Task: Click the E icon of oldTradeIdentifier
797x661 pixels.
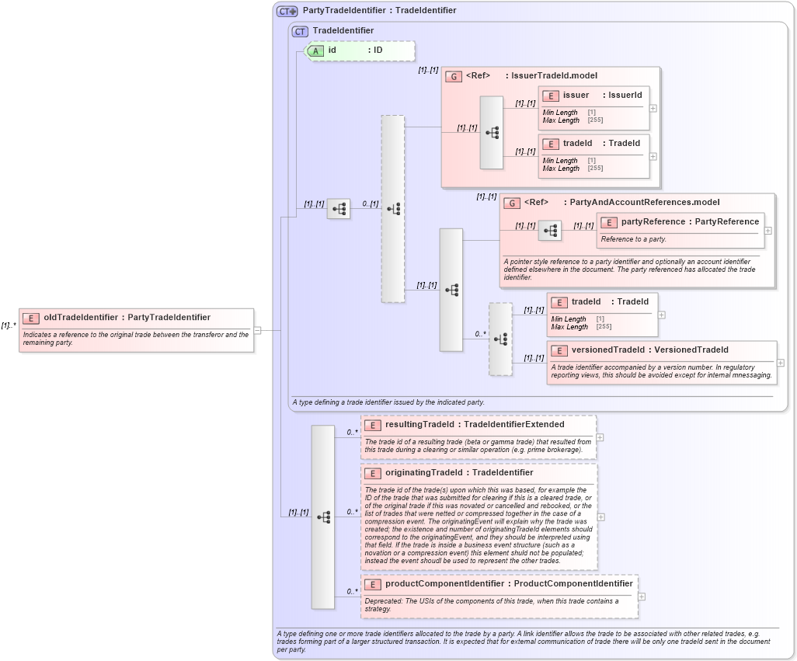Action: [30, 317]
